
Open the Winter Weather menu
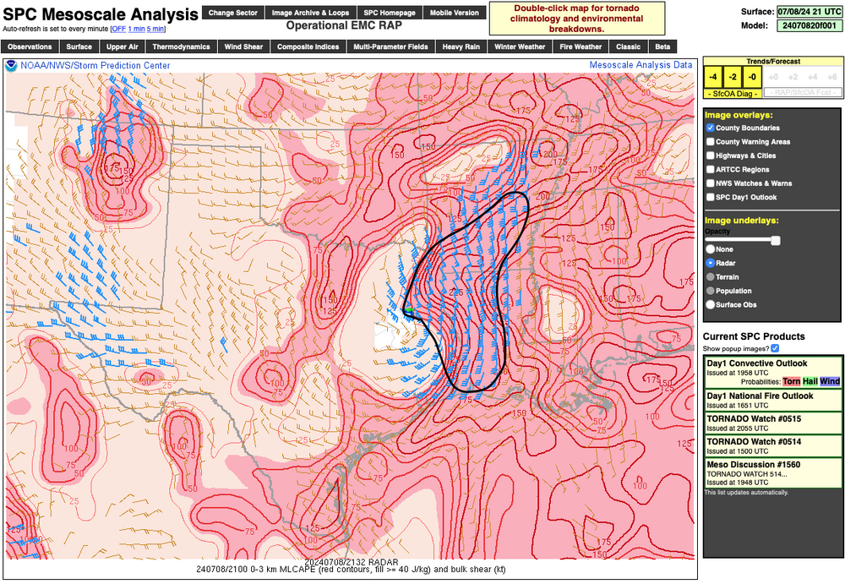coord(520,47)
